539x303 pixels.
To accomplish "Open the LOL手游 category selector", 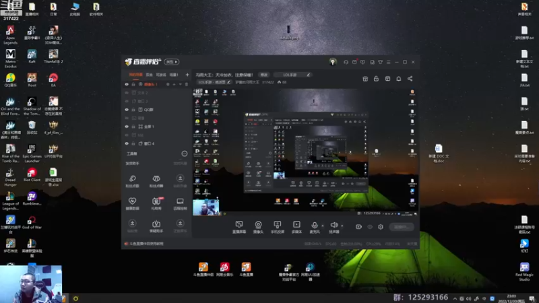I will (x=292, y=75).
